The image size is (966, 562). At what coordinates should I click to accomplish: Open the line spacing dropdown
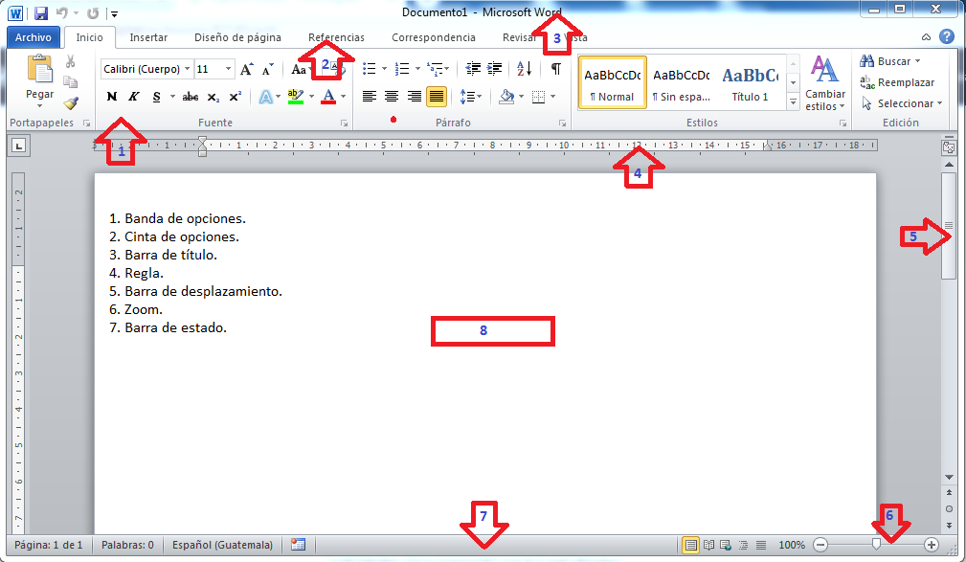pyautogui.click(x=468, y=96)
